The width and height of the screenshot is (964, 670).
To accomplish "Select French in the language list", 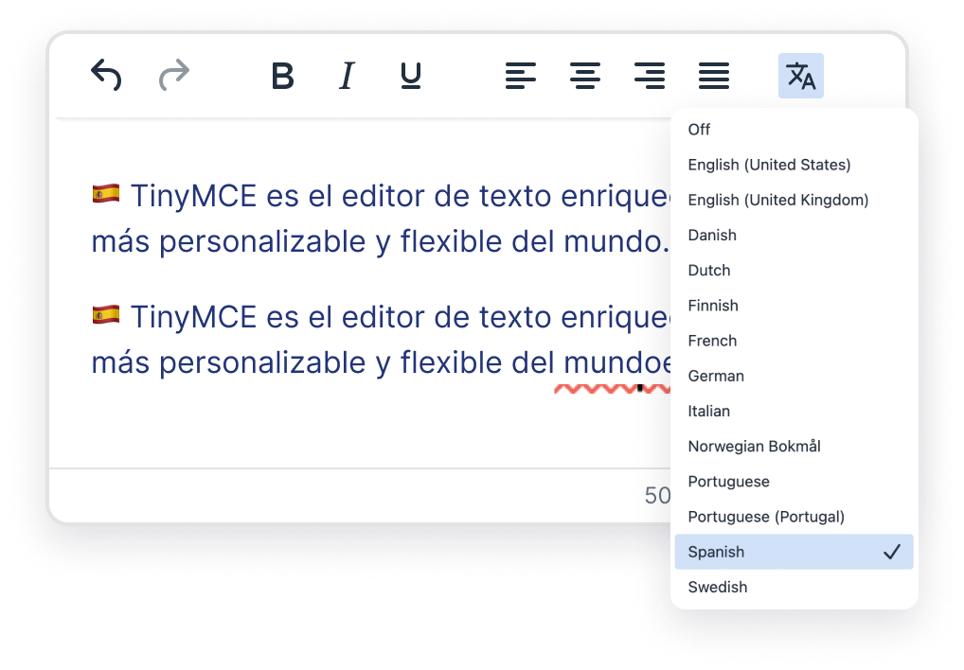I will (x=712, y=341).
